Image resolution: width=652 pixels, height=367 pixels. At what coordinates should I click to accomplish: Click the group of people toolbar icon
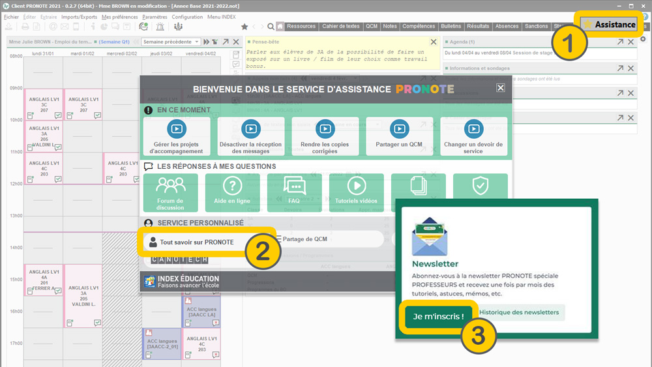pyautogui.click(x=179, y=27)
